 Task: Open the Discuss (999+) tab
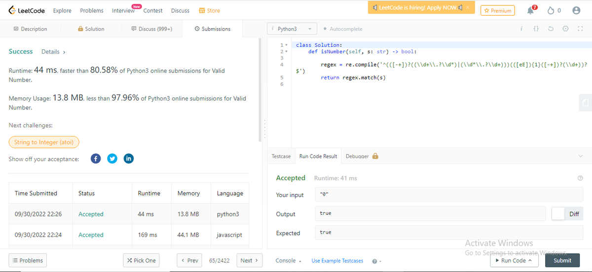[152, 29]
